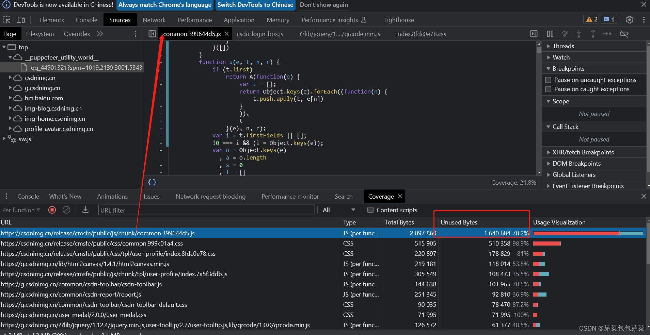This screenshot has width=650, height=335.
Task: Toggle the Content scripts checkbox
Action: (370, 210)
